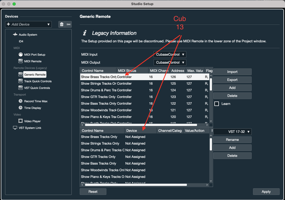
Task: Click upper table vertical scrollbar
Action: tap(211, 84)
